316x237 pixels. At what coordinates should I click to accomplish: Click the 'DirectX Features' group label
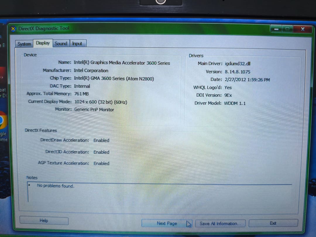[x=41, y=130]
